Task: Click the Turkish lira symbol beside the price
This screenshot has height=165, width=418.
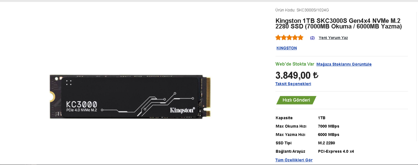Action: 316,75
